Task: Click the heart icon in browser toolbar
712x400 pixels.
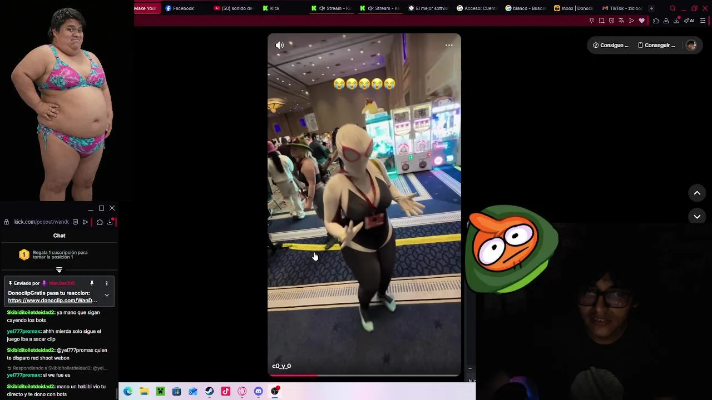Action: pyautogui.click(x=641, y=21)
